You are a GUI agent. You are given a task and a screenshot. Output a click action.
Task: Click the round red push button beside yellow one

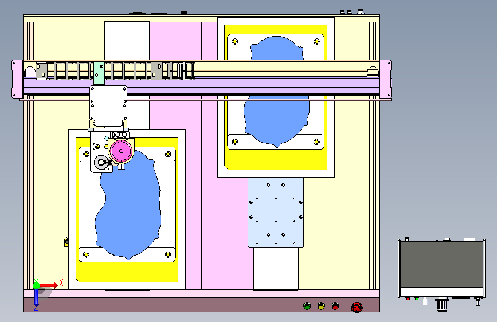(x=335, y=306)
